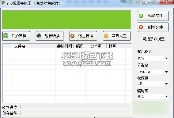Delete file with 删除文件 label
Image resolution: width=174 pixels, height=118 pixels.
click(155, 27)
